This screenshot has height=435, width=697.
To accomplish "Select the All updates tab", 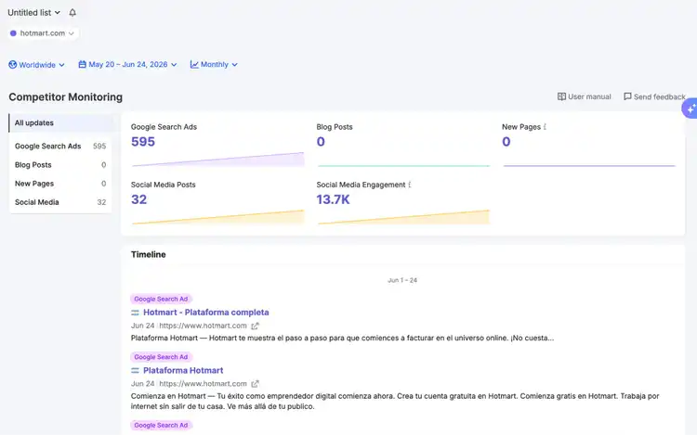I will (60, 122).
